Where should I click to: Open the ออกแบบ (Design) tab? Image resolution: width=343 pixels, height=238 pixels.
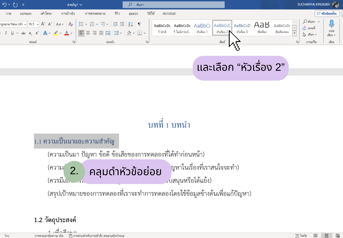26,14
